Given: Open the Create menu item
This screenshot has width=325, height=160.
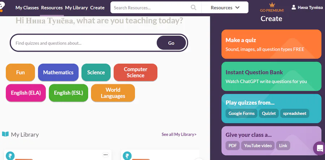Looking at the screenshot, I should click(x=97, y=8).
